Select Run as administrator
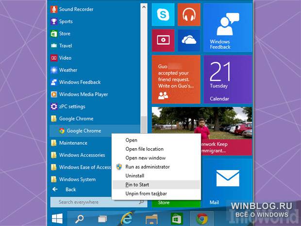 (156, 167)
